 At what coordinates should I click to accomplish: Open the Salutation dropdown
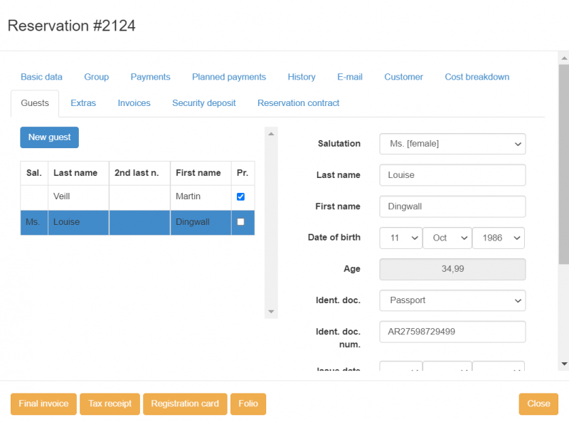pos(452,144)
